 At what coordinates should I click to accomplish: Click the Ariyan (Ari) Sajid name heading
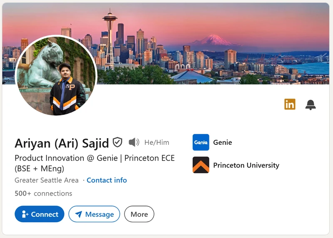(x=62, y=143)
